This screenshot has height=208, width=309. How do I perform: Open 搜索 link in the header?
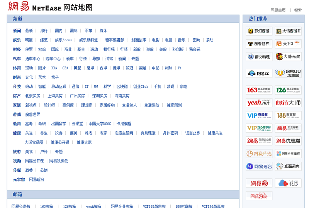pyautogui.click(x=298, y=10)
